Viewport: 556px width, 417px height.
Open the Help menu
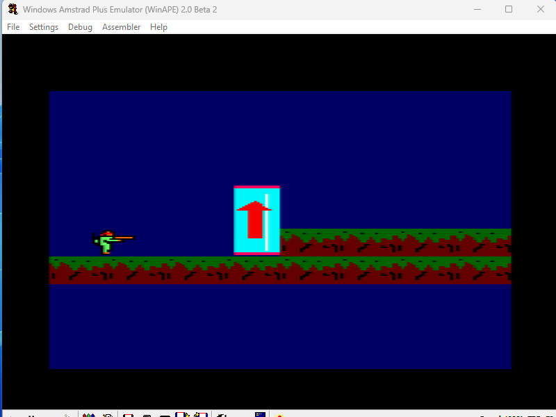pyautogui.click(x=158, y=27)
